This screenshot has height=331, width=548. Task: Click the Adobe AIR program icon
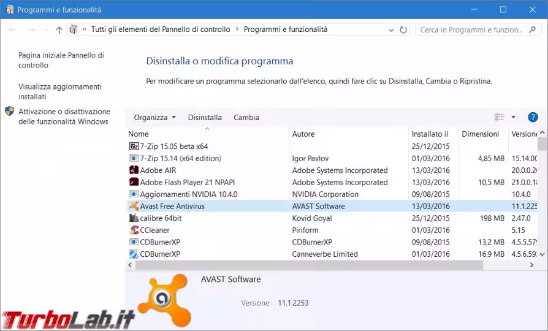click(134, 170)
